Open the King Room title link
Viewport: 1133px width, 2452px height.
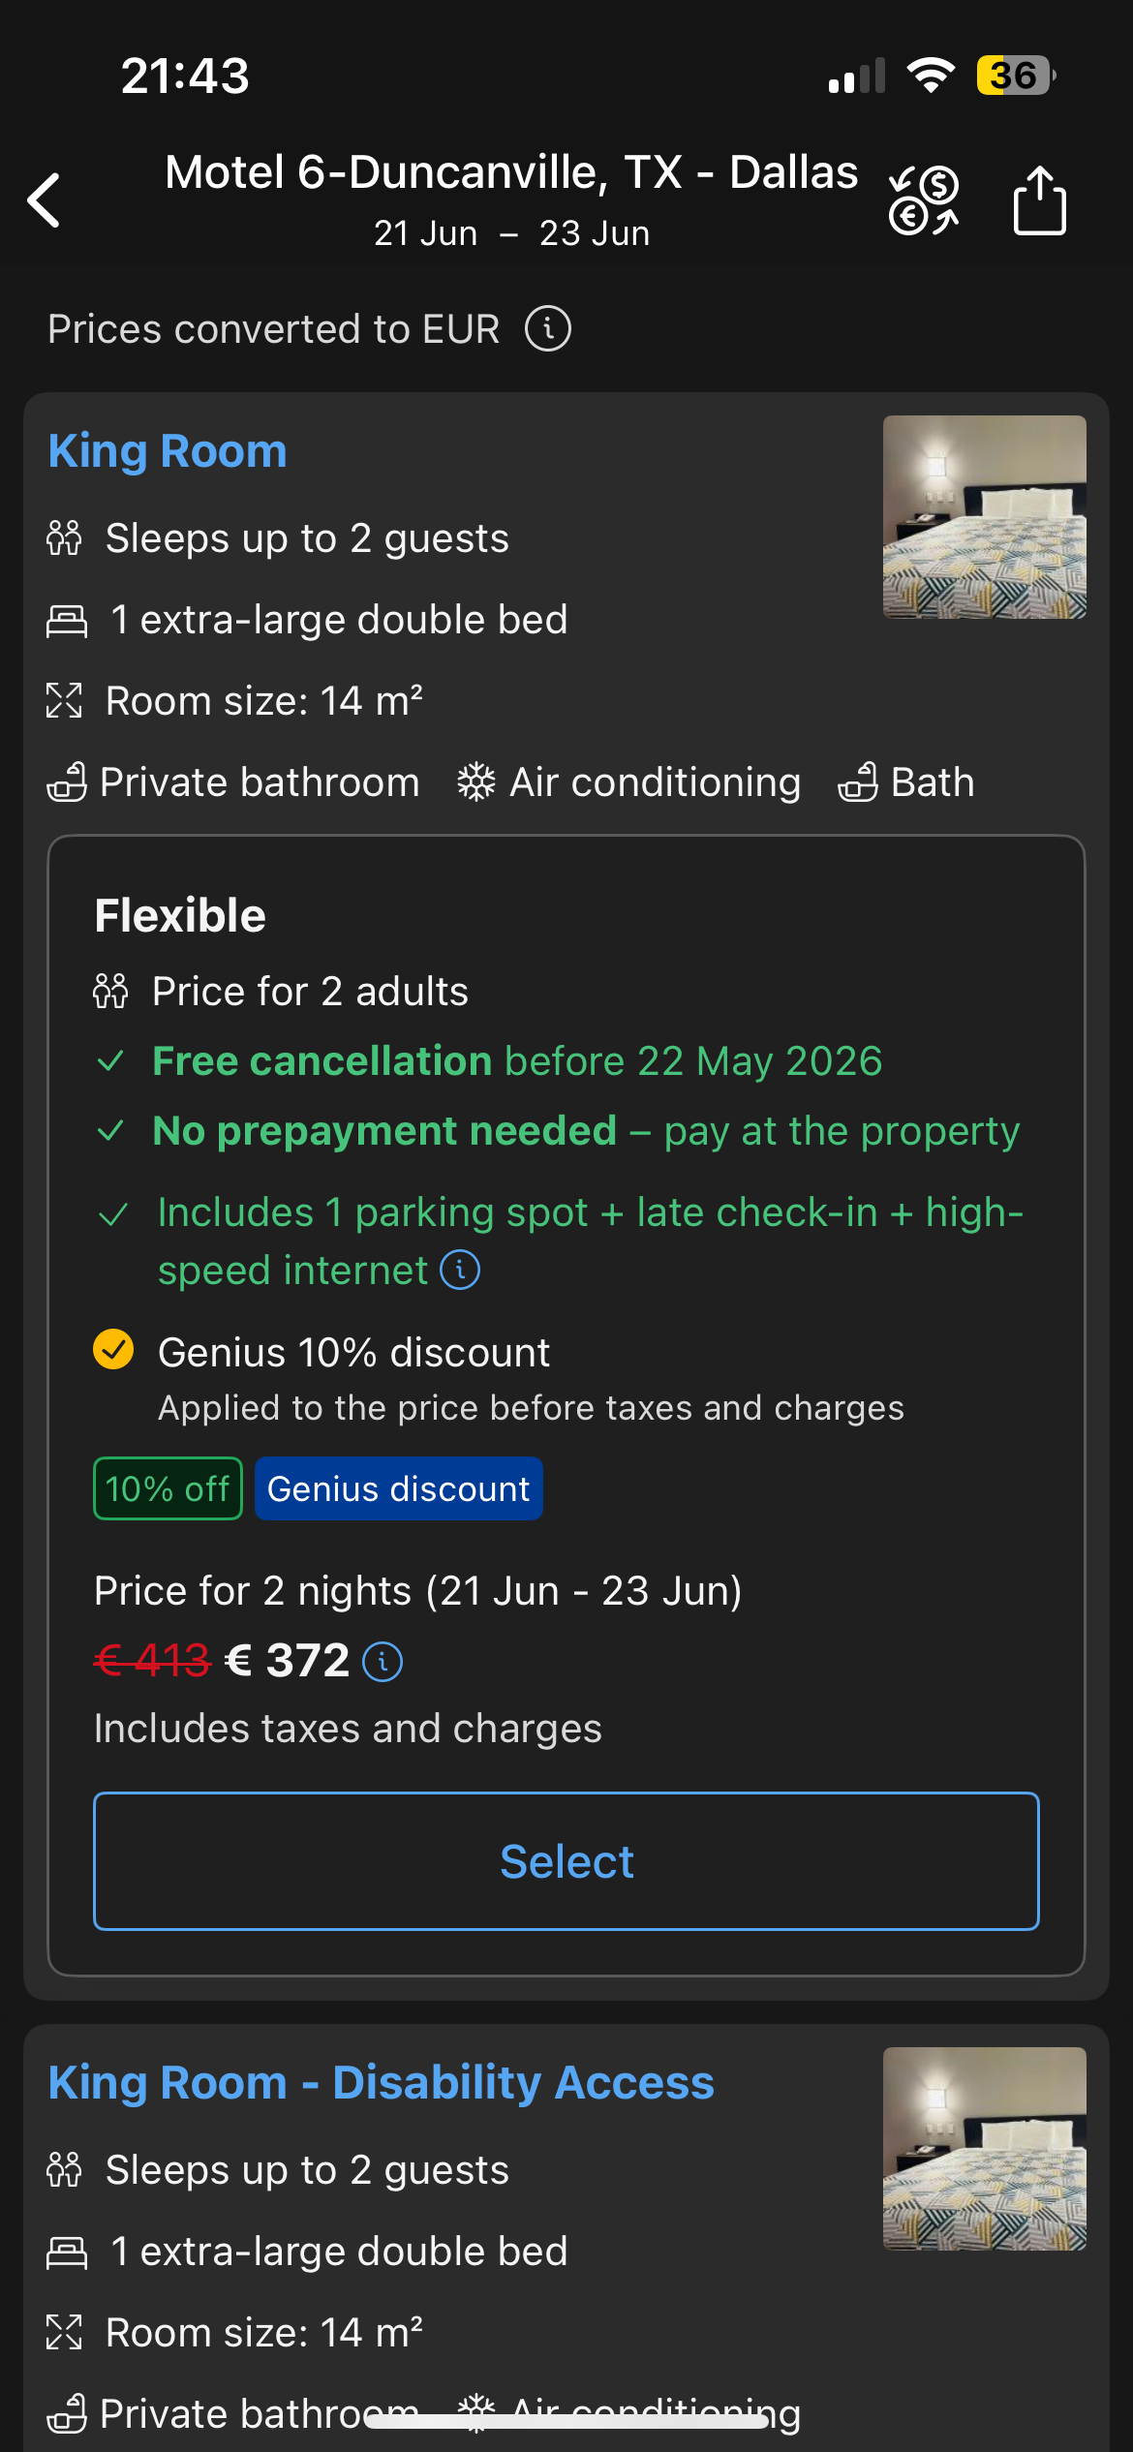click(x=168, y=451)
